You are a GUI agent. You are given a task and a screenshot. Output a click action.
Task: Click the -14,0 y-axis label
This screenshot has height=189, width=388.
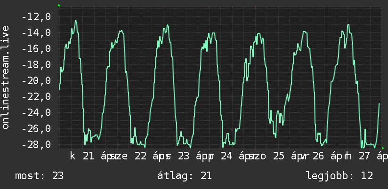tap(36, 33)
